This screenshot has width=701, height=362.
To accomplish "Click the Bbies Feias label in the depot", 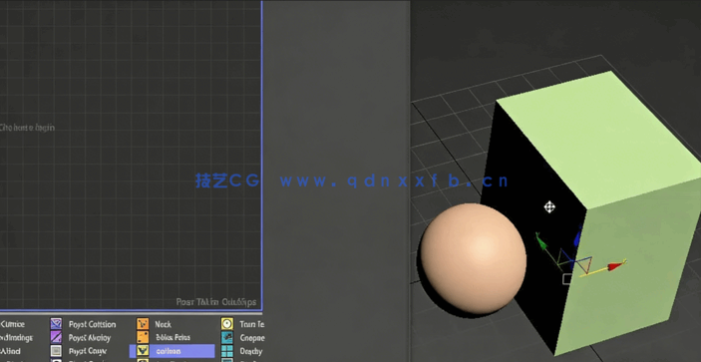I will pos(173,337).
